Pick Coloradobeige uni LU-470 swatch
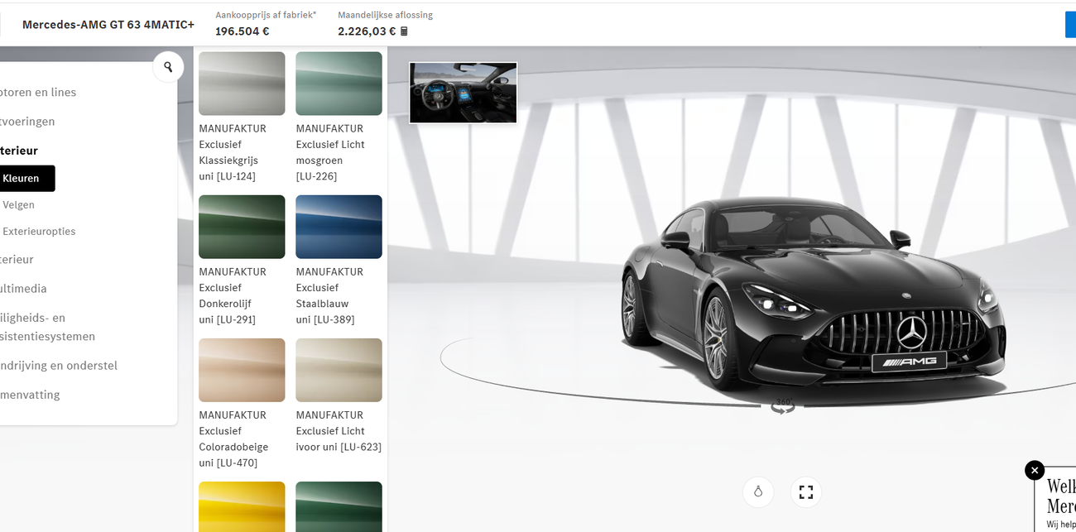The image size is (1076, 532). click(x=242, y=370)
